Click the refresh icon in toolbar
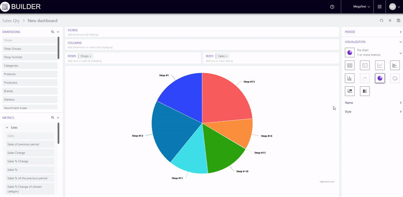The height and width of the screenshot is (197, 403). click(381, 20)
